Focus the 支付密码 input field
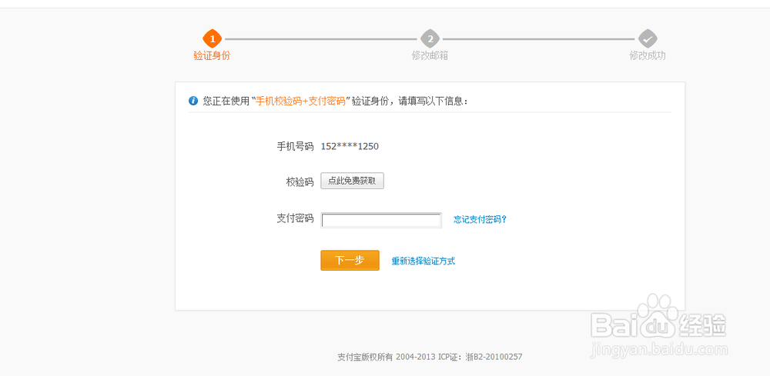 point(382,220)
